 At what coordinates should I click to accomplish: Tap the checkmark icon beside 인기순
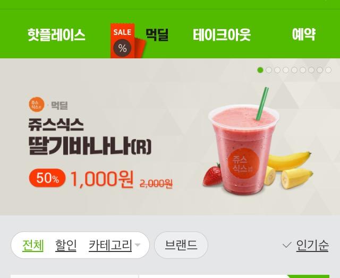287,245
